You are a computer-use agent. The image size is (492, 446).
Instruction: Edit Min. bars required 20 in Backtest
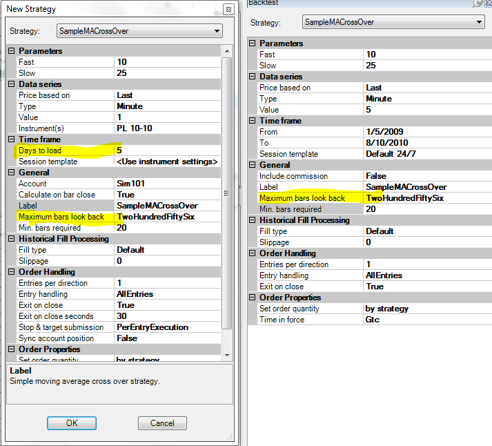pos(428,209)
